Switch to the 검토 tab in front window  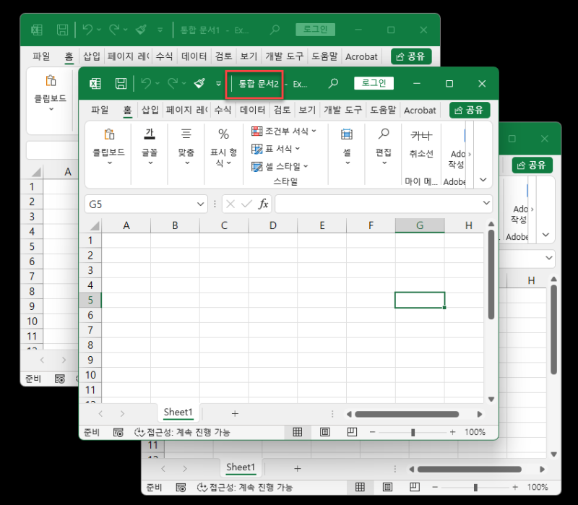282,110
